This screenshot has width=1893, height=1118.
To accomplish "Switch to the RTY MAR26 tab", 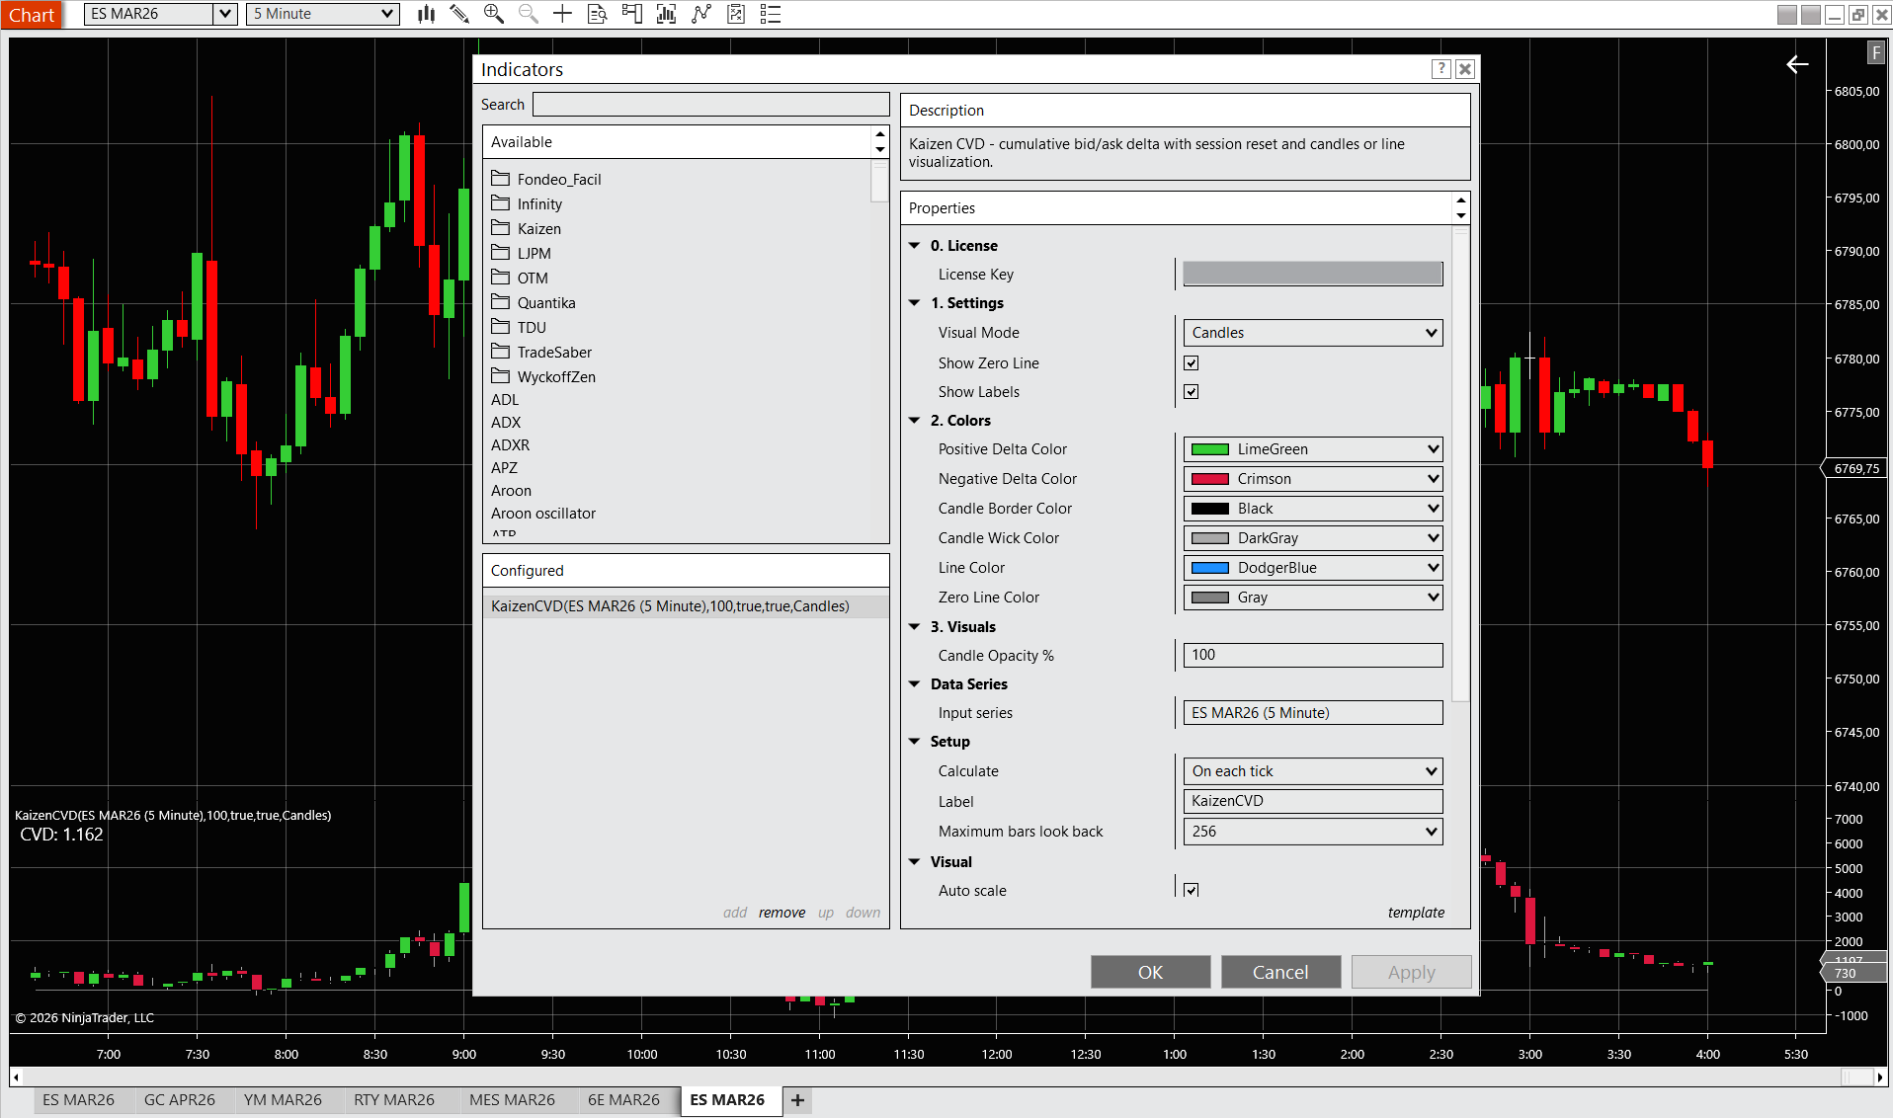I will (x=393, y=1099).
